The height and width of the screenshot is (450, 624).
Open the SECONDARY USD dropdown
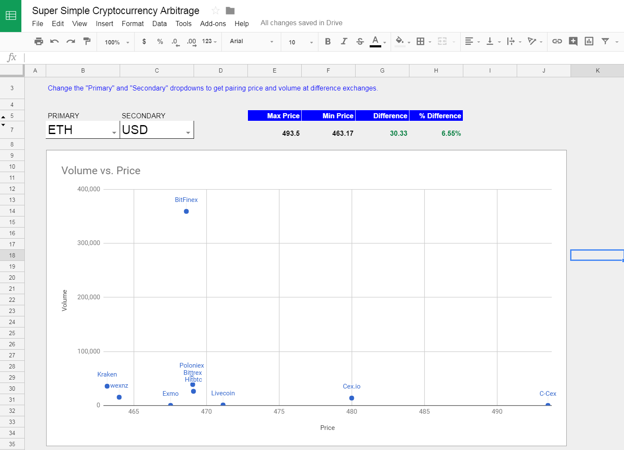pyautogui.click(x=188, y=133)
